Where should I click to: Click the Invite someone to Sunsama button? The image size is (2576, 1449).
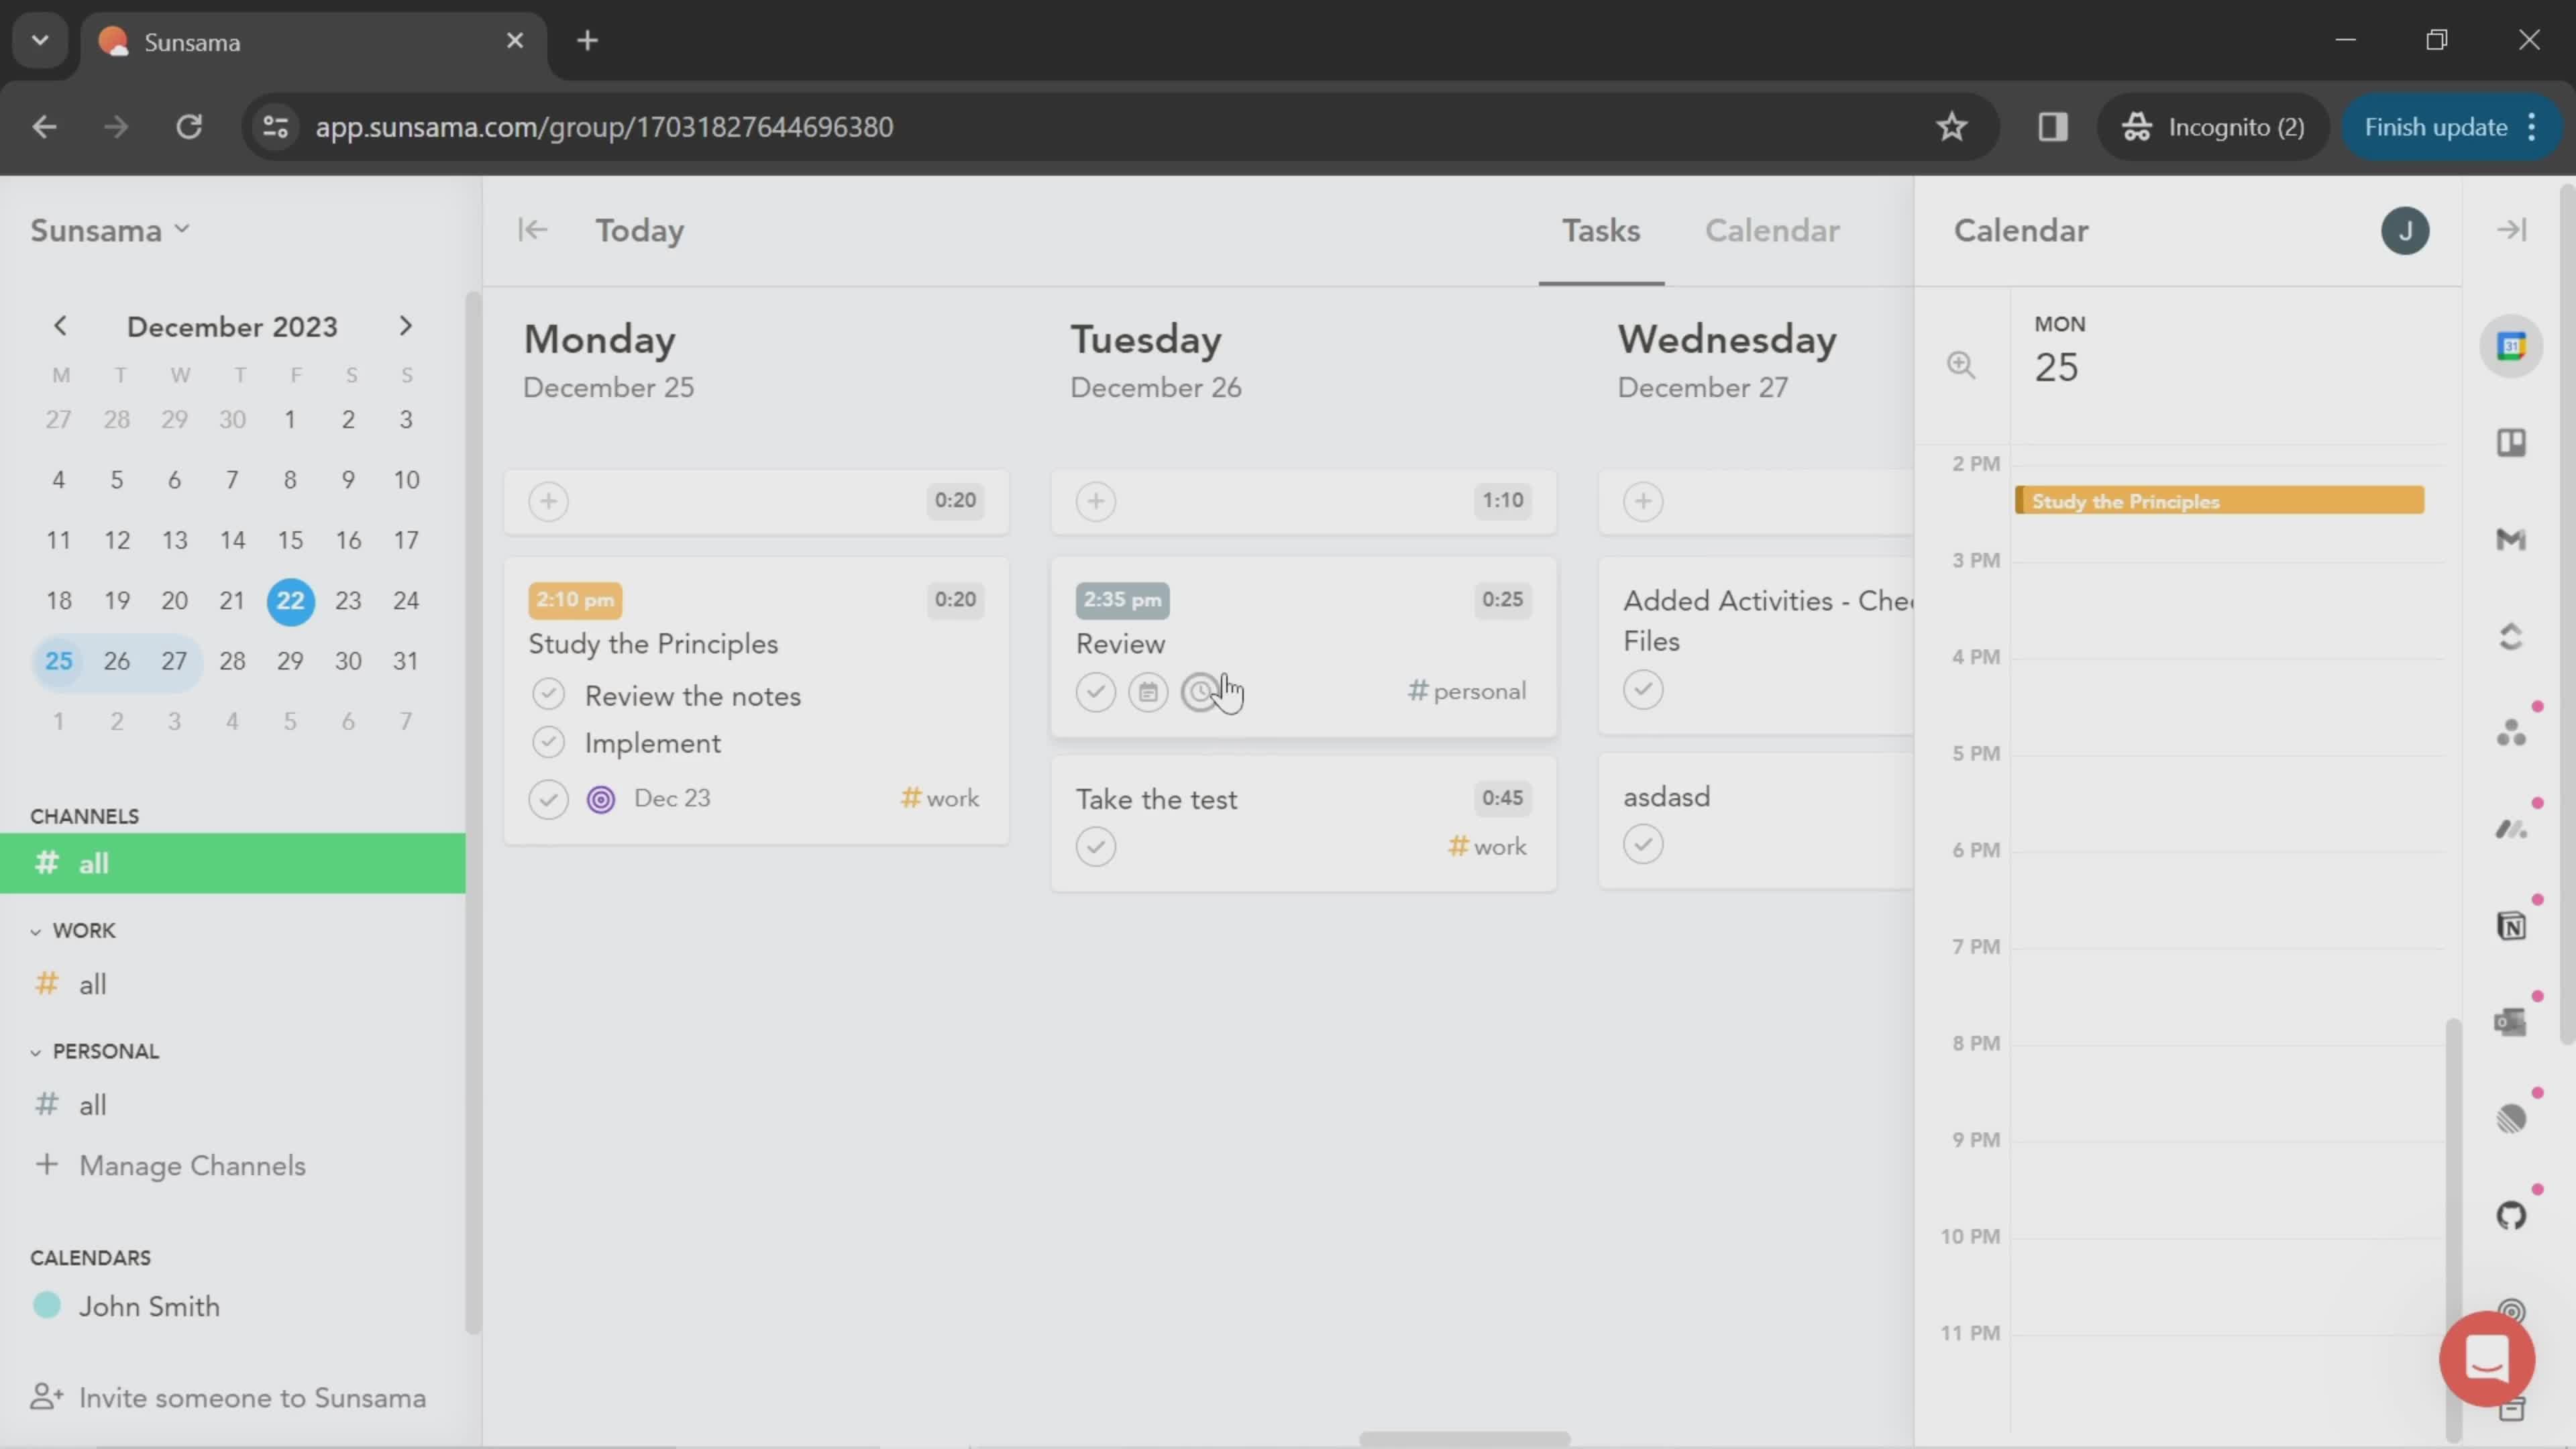coord(253,1398)
